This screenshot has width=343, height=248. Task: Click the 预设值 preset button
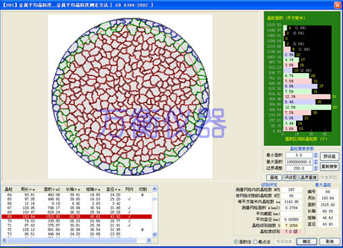pyautogui.click(x=330, y=156)
